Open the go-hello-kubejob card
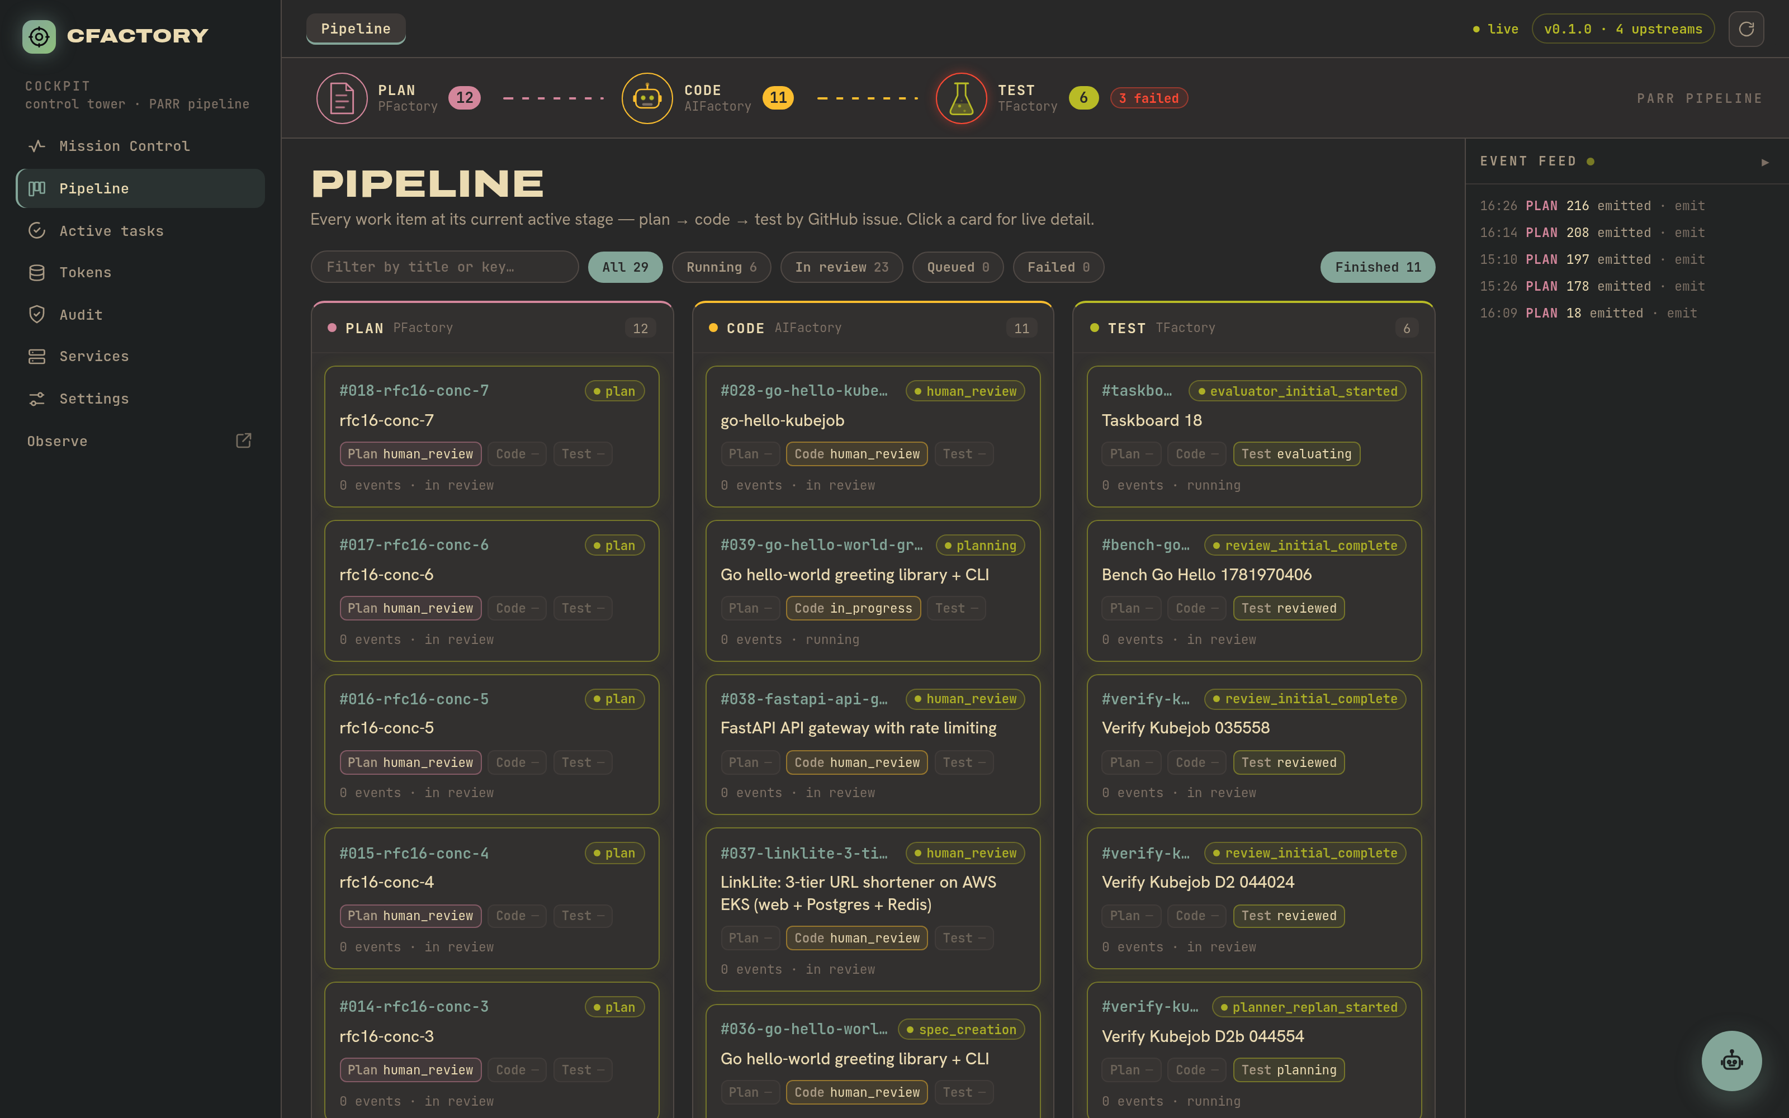The width and height of the screenshot is (1789, 1118). (872, 436)
